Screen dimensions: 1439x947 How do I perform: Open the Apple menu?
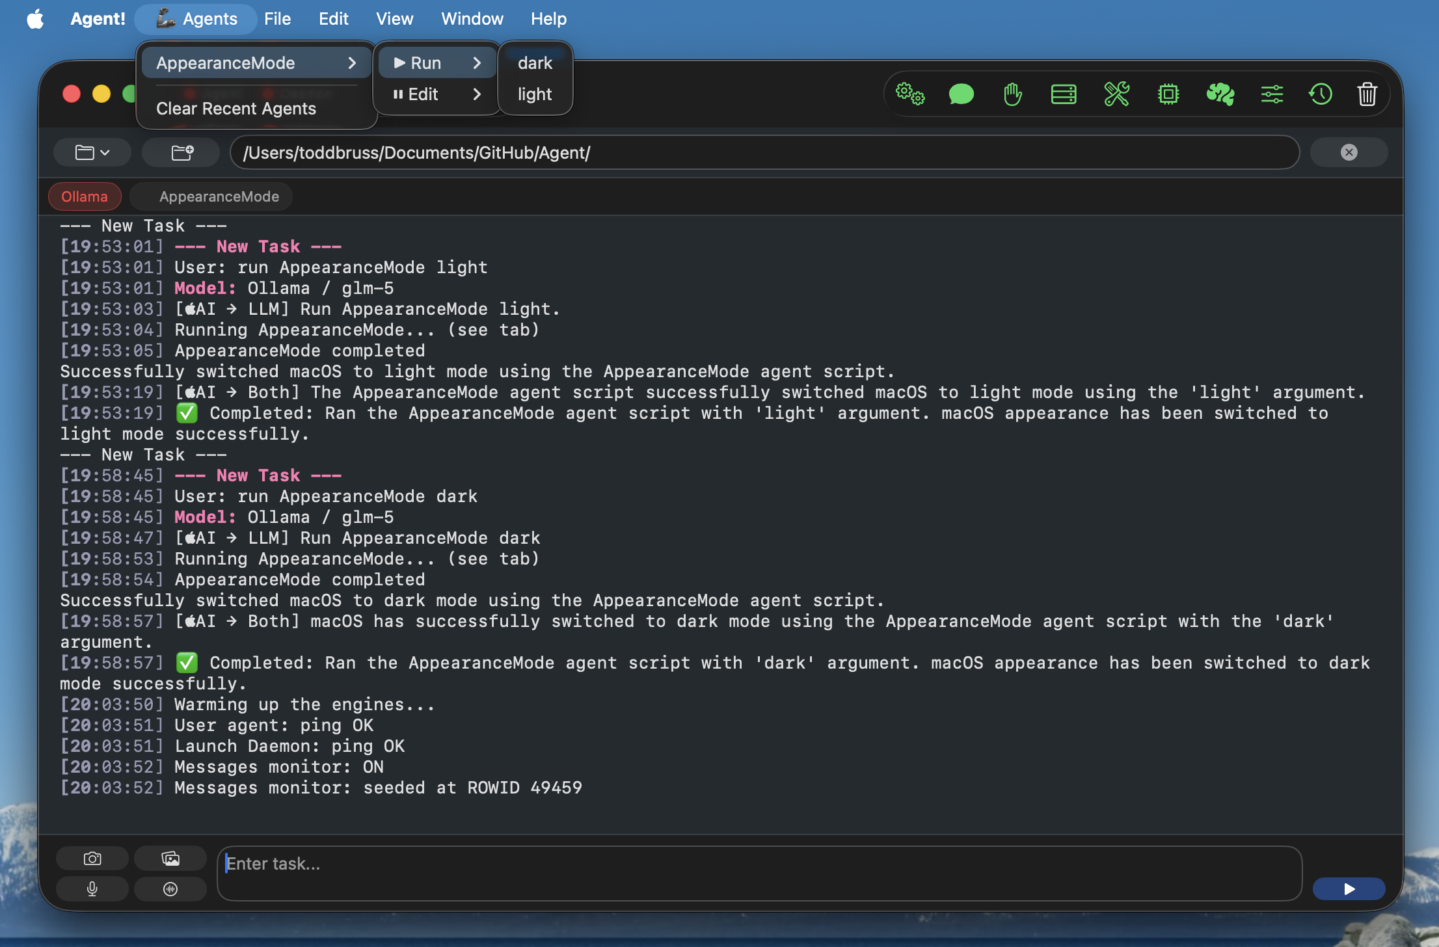35,19
